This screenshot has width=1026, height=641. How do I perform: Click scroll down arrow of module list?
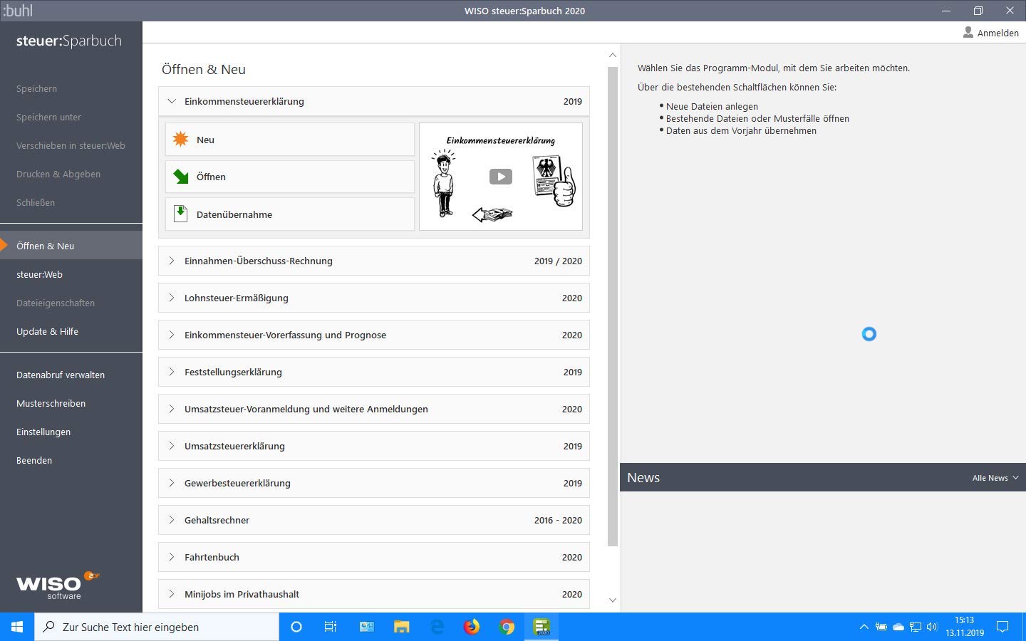pyautogui.click(x=612, y=600)
